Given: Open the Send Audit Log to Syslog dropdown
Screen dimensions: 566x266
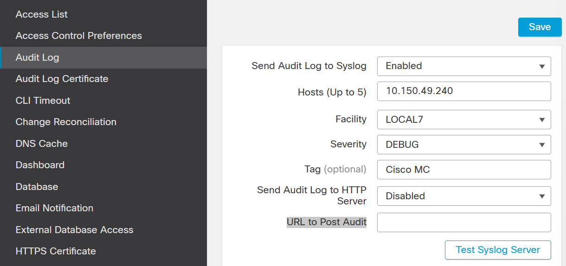Looking at the screenshot, I should click(463, 66).
